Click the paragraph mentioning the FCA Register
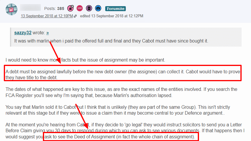The height and width of the screenshot is (141, 251). (121, 92)
